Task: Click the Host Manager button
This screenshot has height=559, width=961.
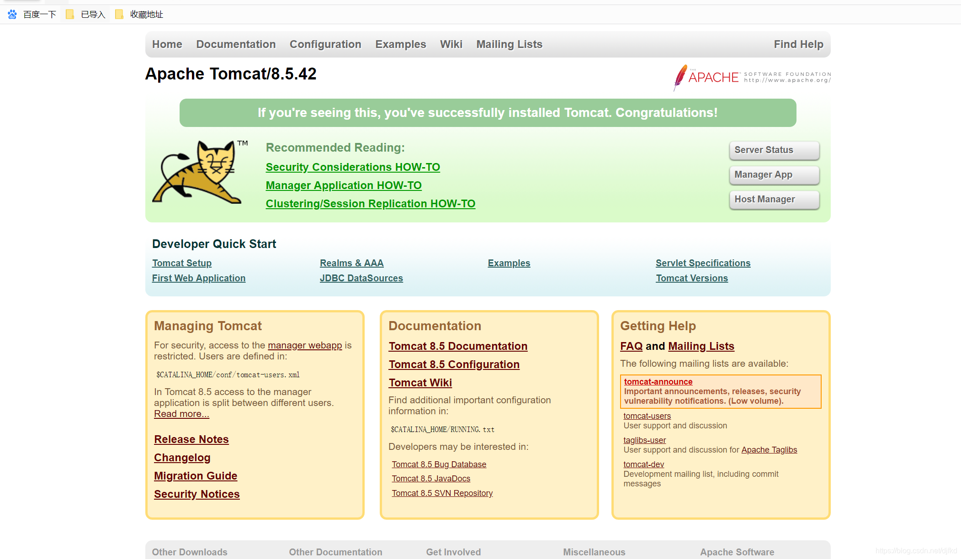Action: tap(775, 200)
